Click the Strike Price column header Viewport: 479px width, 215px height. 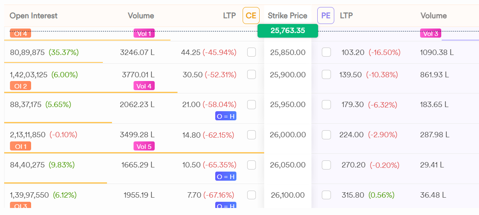pos(287,16)
